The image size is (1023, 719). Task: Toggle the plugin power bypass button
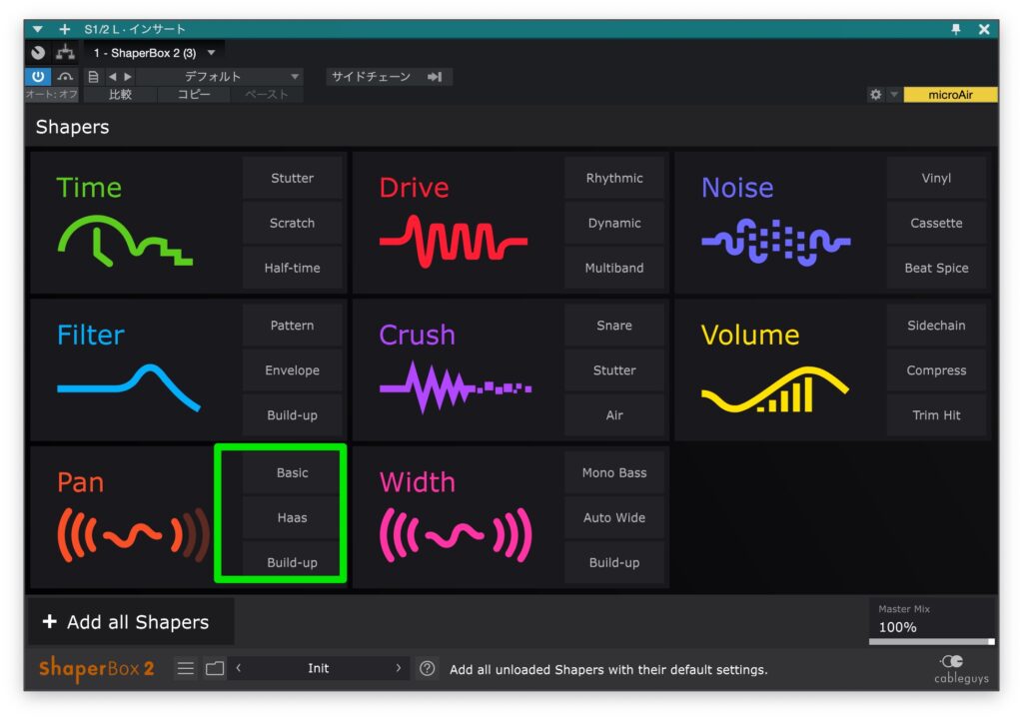[x=38, y=77]
